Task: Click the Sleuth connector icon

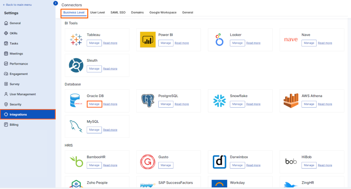Action: click(x=76, y=65)
